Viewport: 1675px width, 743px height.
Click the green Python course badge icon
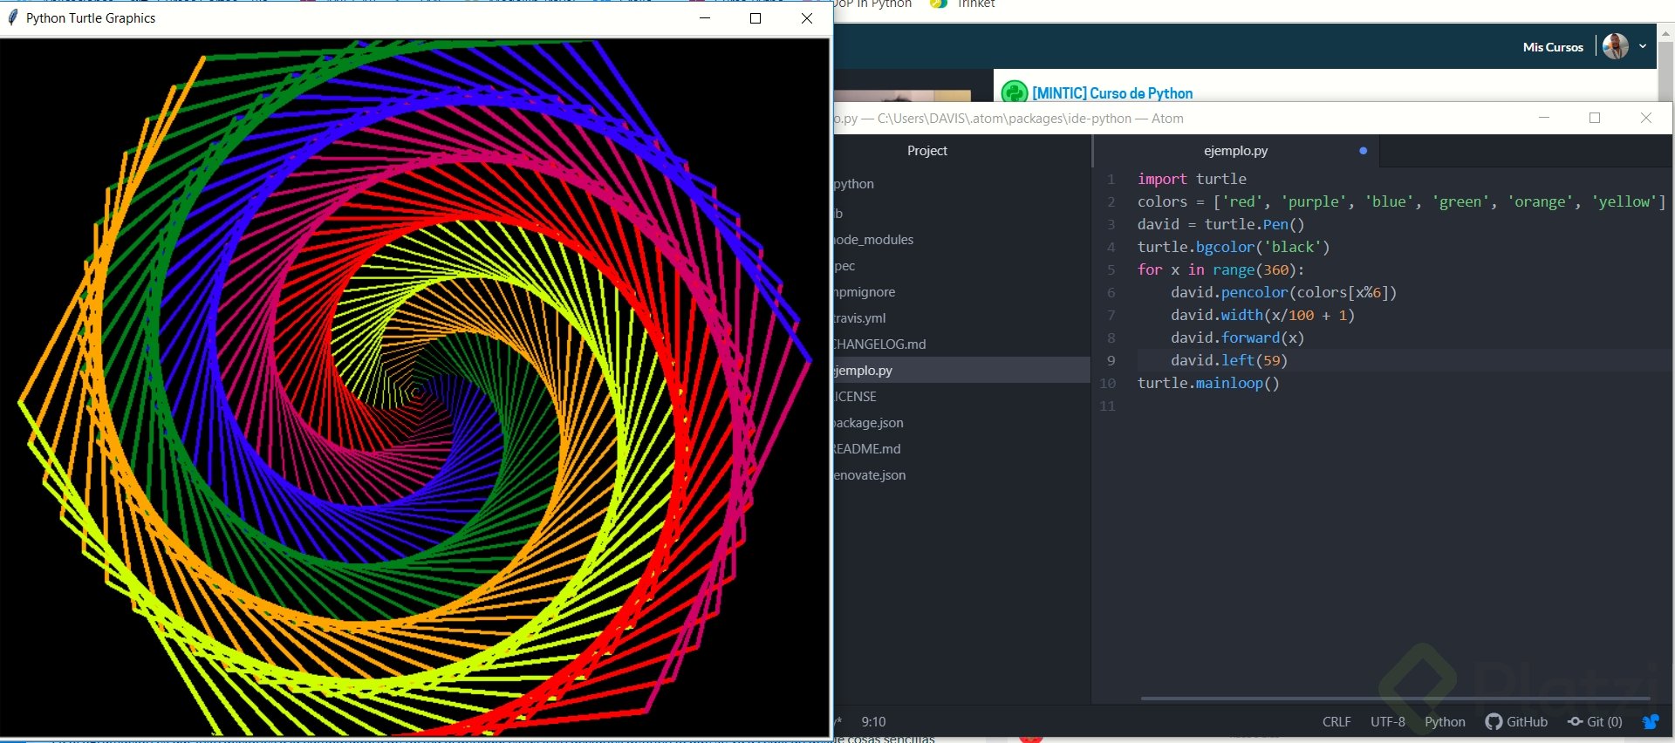pyautogui.click(x=1014, y=92)
